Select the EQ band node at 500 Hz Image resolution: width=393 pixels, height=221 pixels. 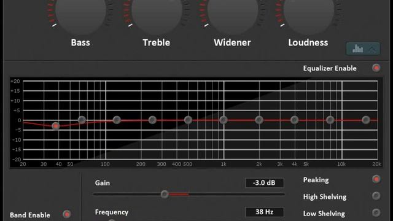pos(188,120)
